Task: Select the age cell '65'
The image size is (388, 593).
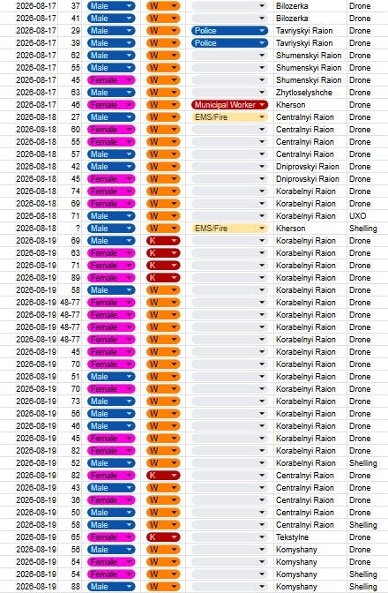Action: coord(71,537)
